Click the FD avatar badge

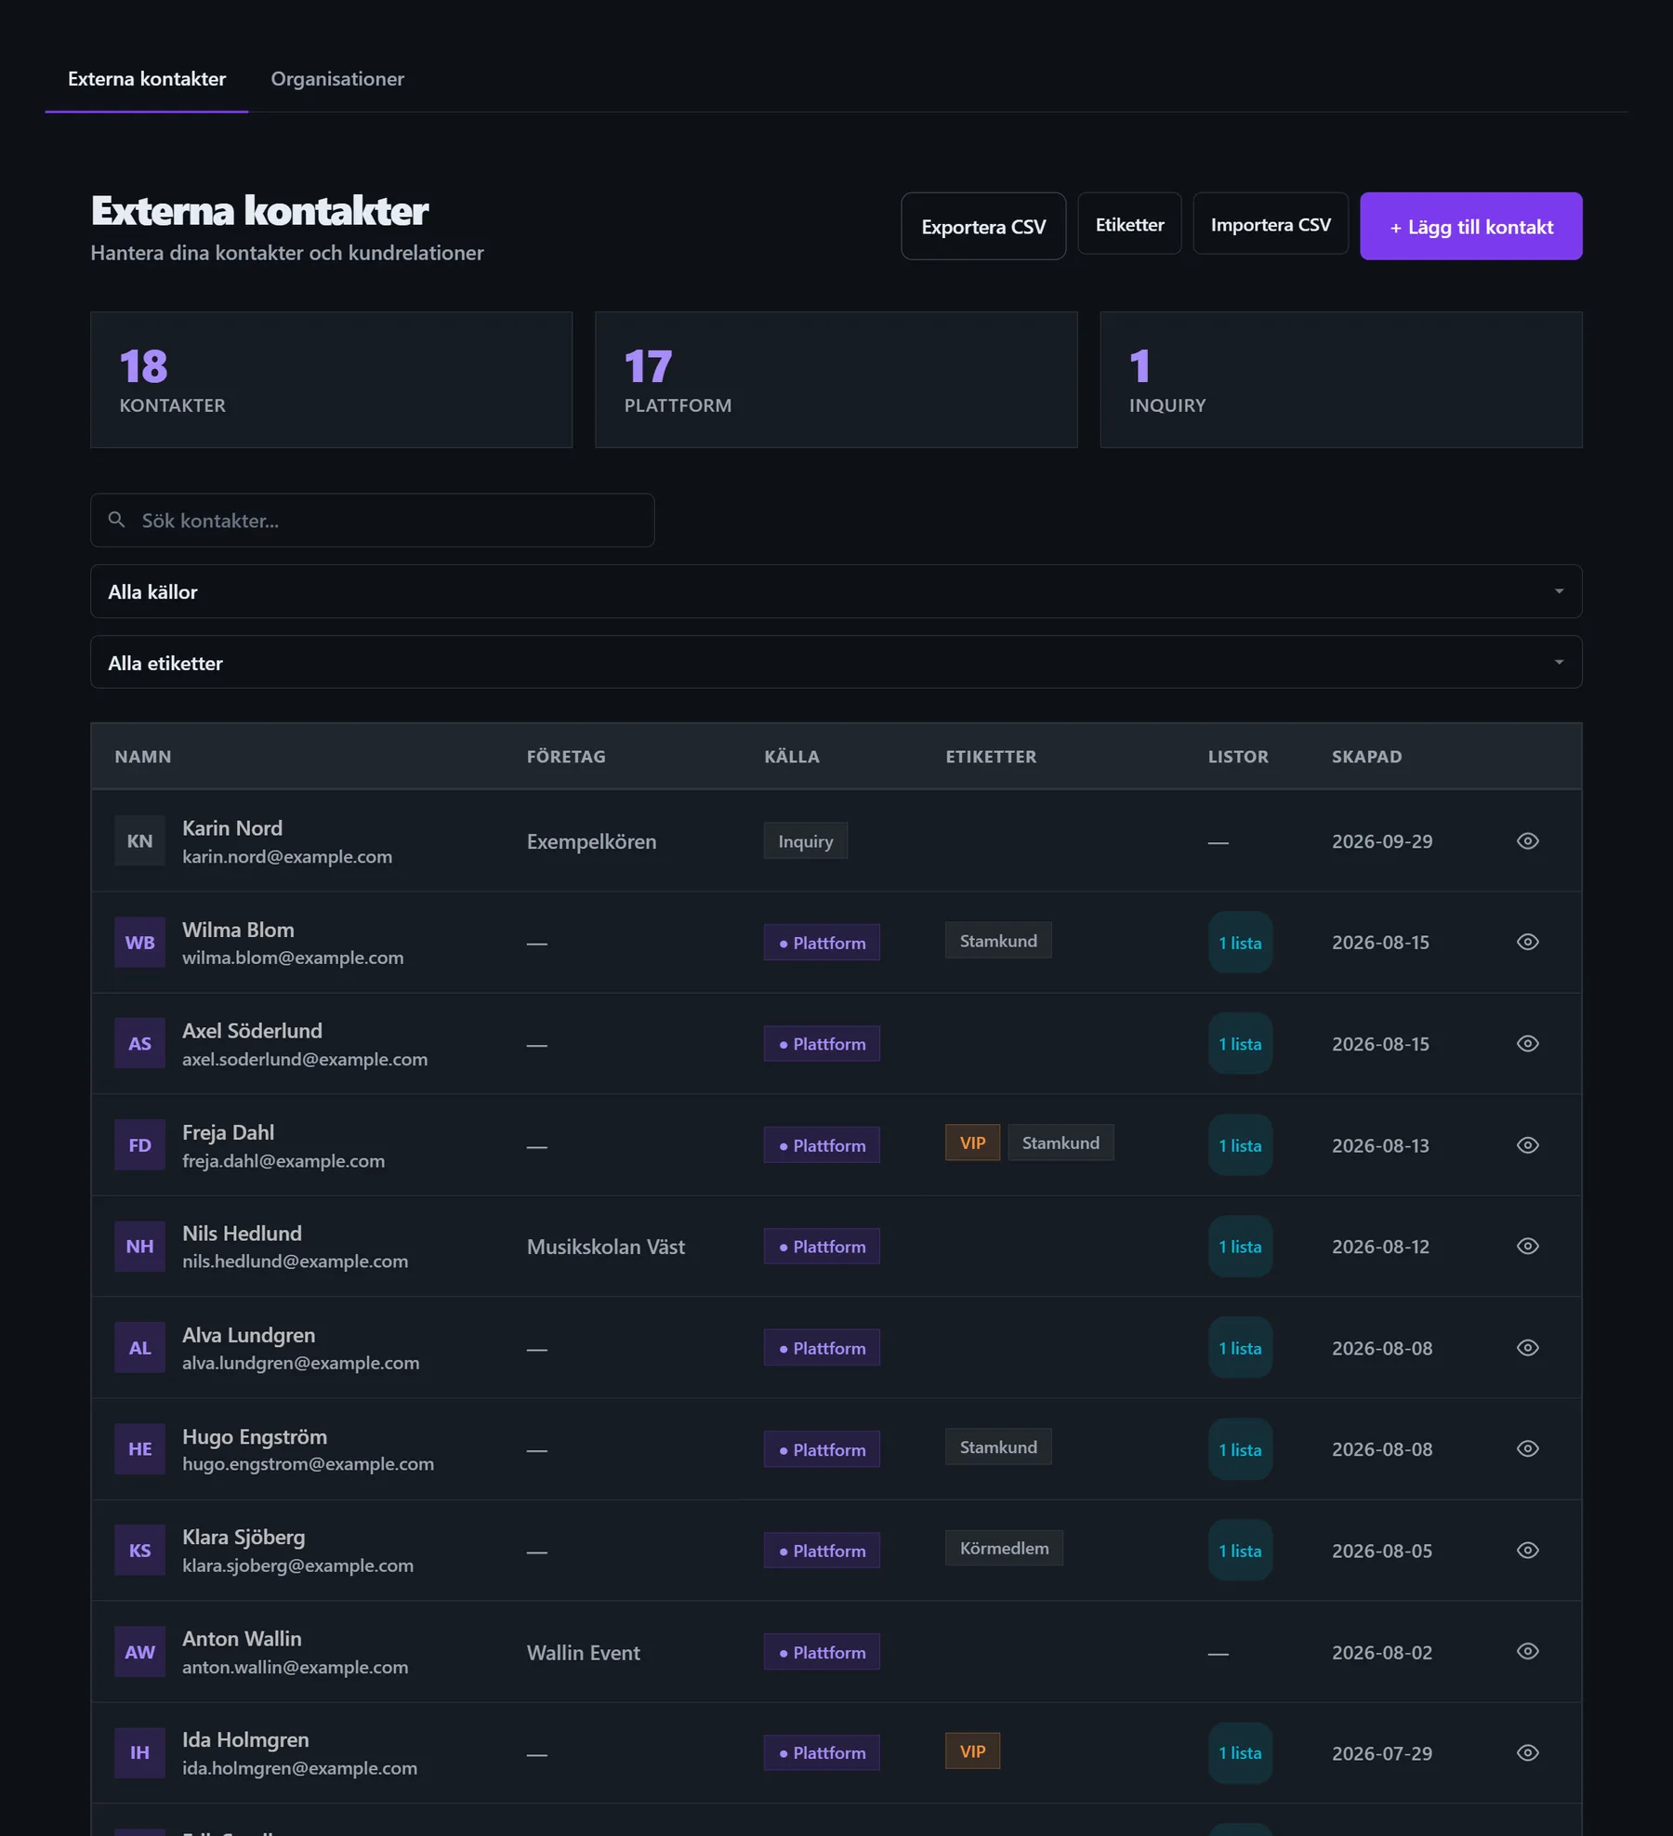(139, 1145)
